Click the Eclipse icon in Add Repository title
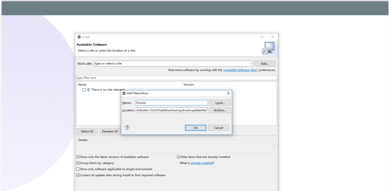This screenshot has width=389, height=191. pos(124,93)
